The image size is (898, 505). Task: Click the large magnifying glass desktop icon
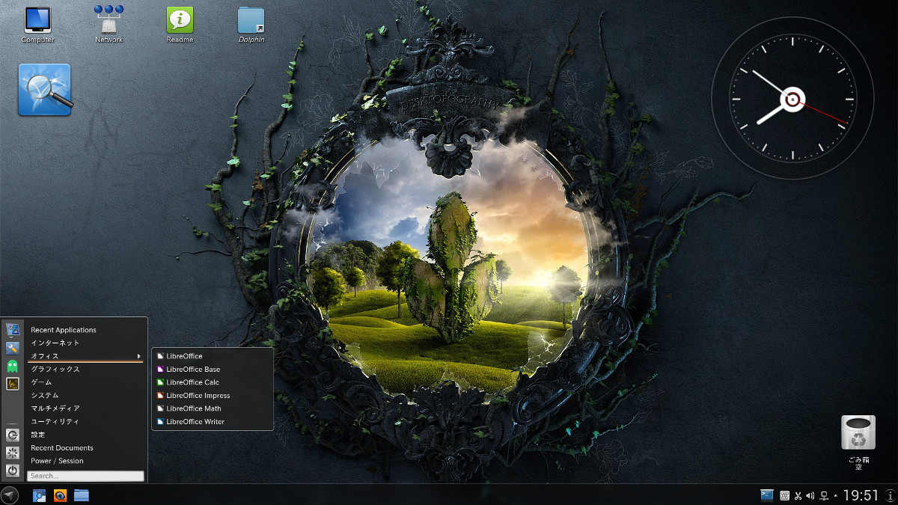(x=45, y=90)
